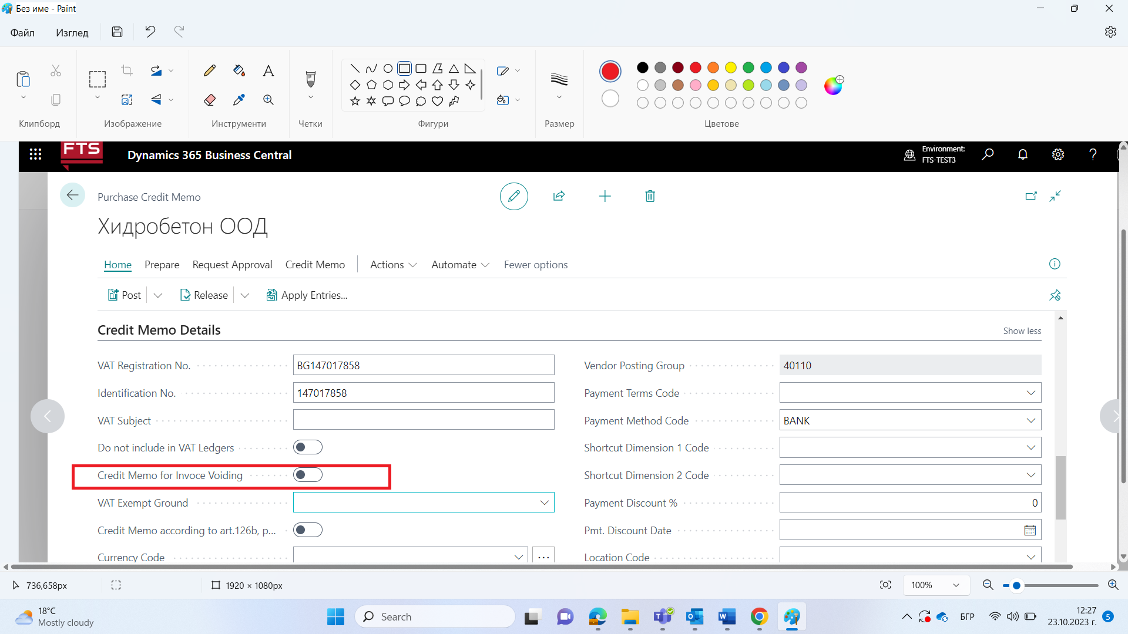Enable Credit Memo for Invoice Voiding toggle
The height and width of the screenshot is (634, 1128).
pyautogui.click(x=308, y=474)
